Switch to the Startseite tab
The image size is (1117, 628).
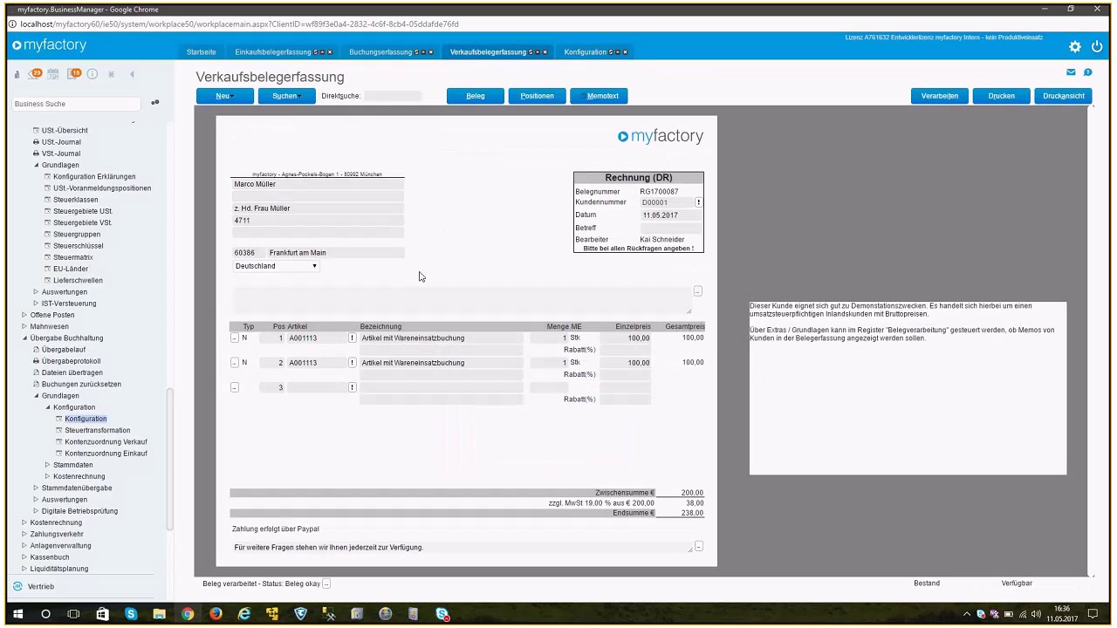pos(201,52)
